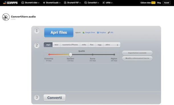Viewport: 174px width, 105px height.
Task: Click the Convertitore audio title
Action: 23,17
